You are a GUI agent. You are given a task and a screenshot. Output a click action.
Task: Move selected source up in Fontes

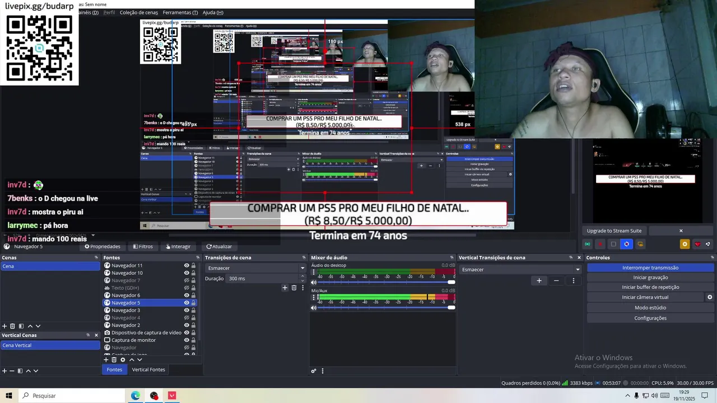tap(132, 359)
